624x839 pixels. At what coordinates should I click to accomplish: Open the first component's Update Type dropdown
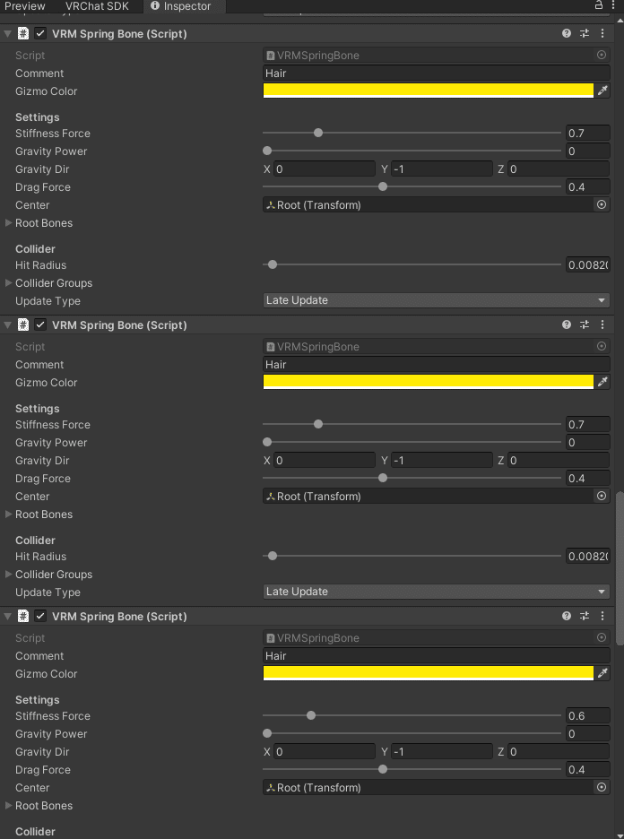point(436,300)
